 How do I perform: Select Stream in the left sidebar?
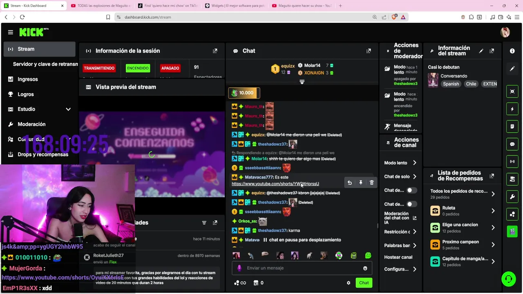click(39, 49)
